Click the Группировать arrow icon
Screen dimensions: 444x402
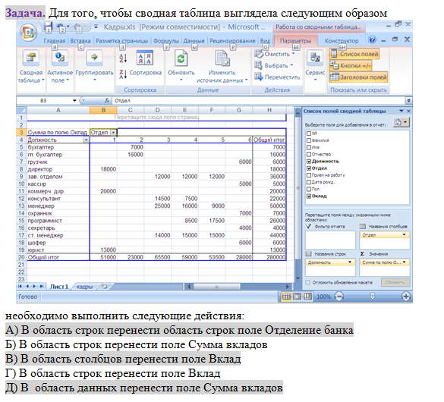[94, 58]
